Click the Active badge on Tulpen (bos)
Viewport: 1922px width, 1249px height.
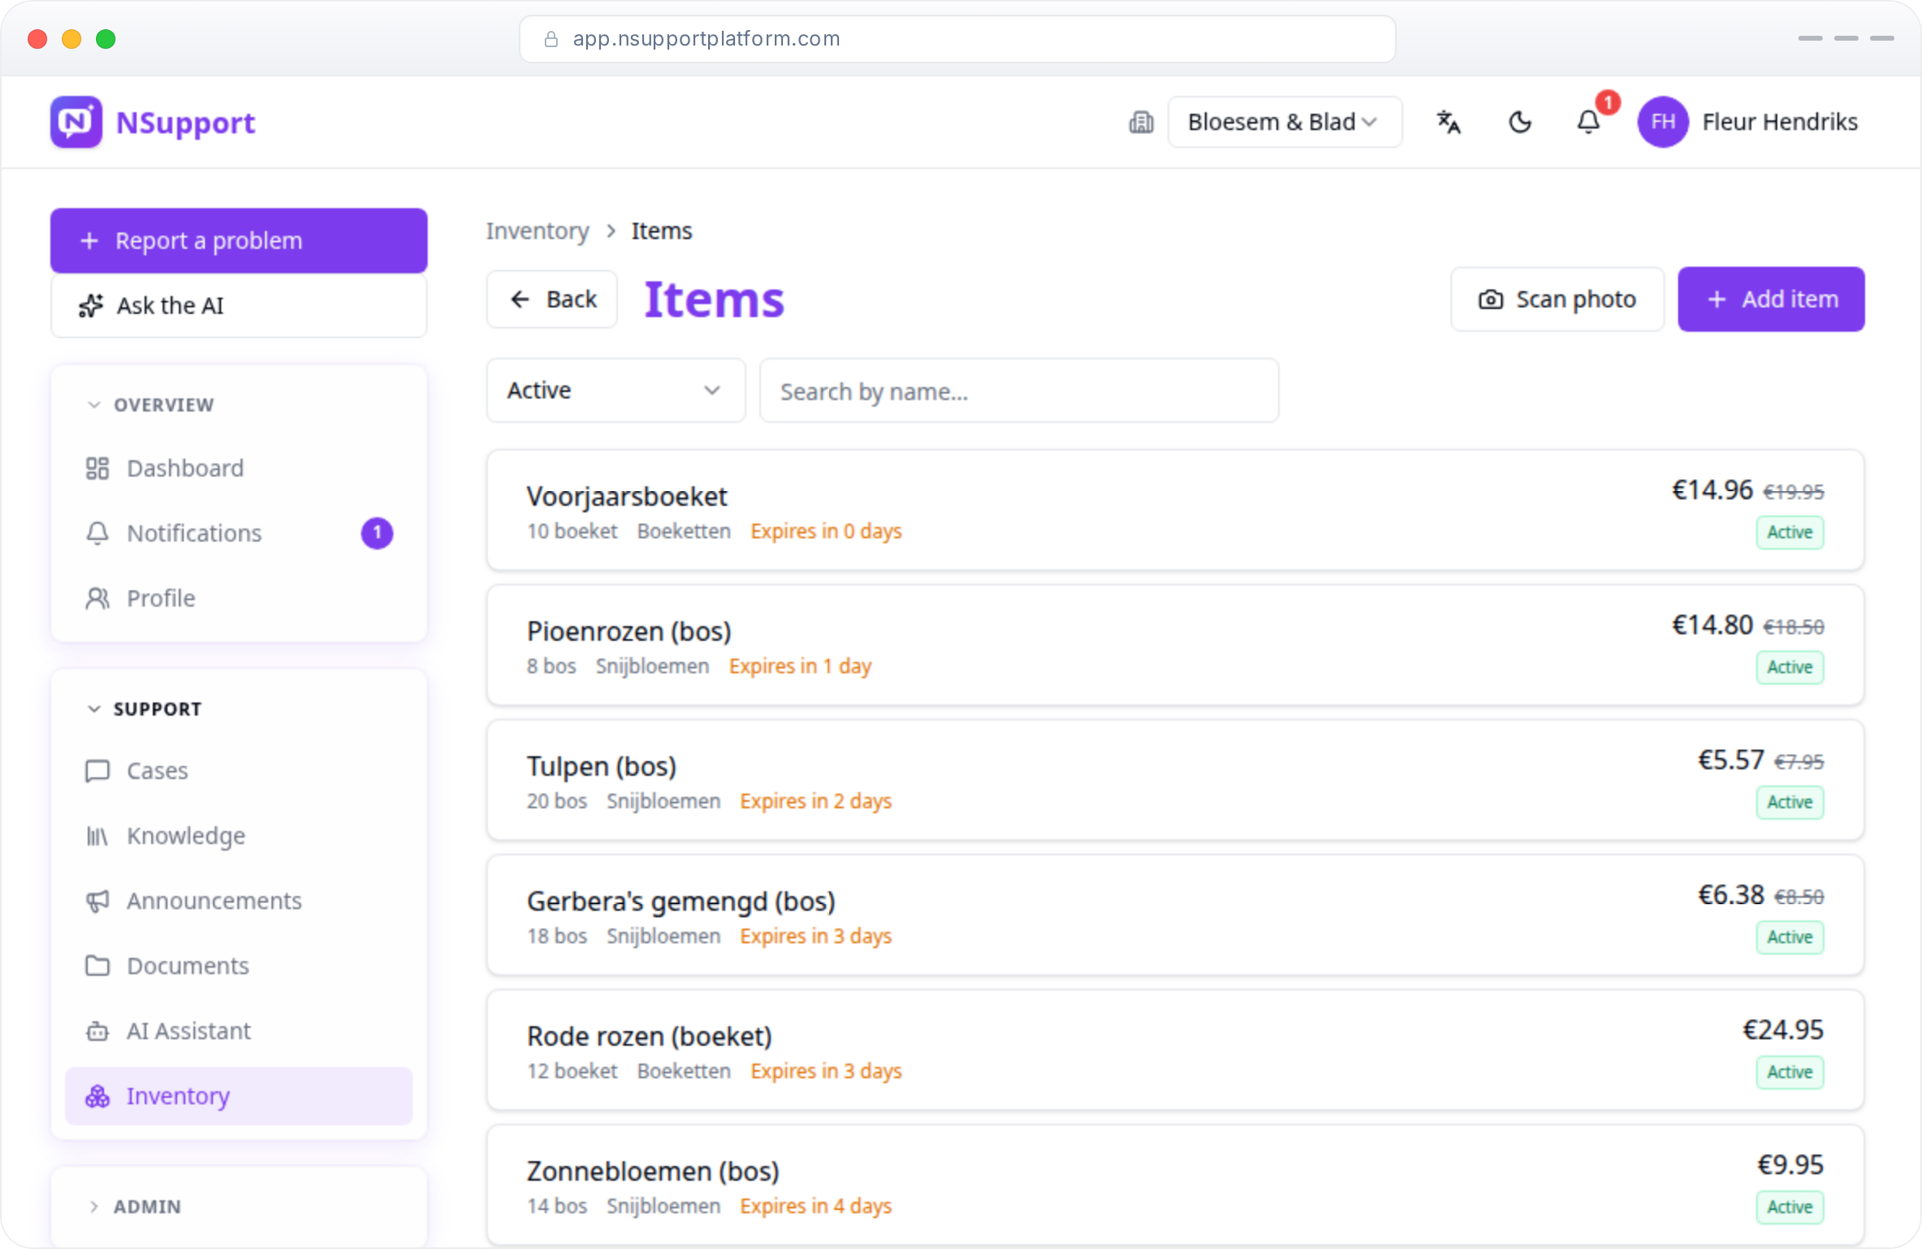[1789, 803]
